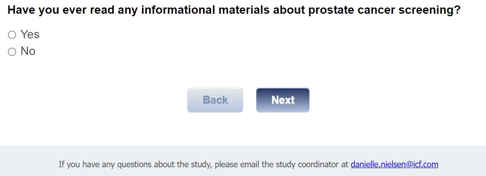Click the prostate cancer screening question heading
The height and width of the screenshot is (176, 486).
(x=234, y=10)
